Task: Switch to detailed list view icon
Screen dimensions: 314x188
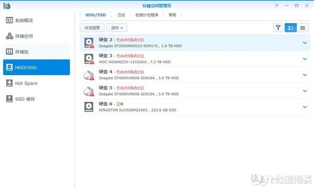Action: 290,28
